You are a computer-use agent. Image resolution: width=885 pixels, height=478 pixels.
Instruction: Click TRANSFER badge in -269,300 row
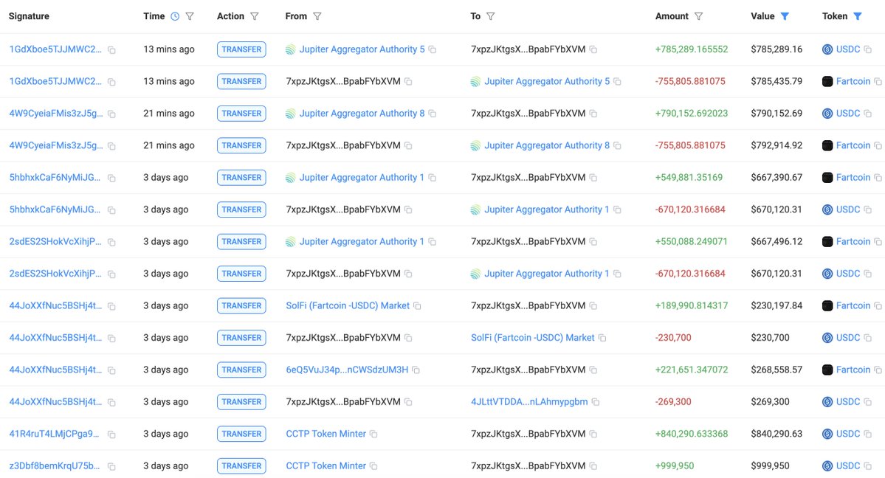[x=241, y=402]
